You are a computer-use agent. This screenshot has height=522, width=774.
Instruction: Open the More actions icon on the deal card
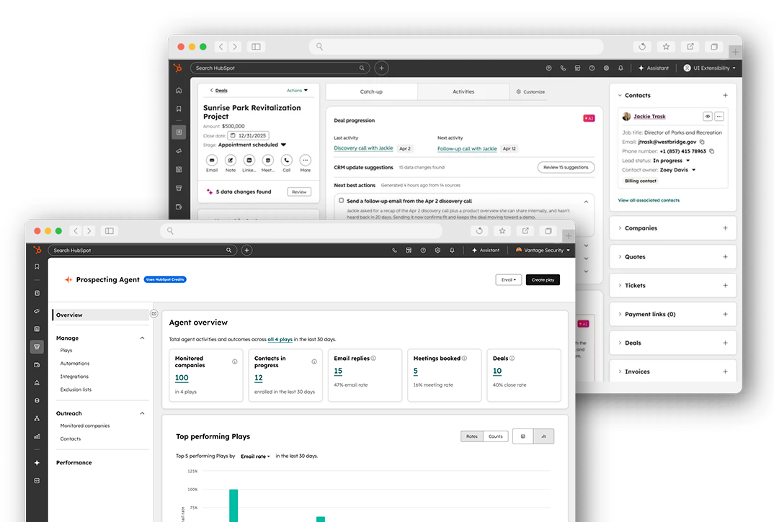(305, 161)
